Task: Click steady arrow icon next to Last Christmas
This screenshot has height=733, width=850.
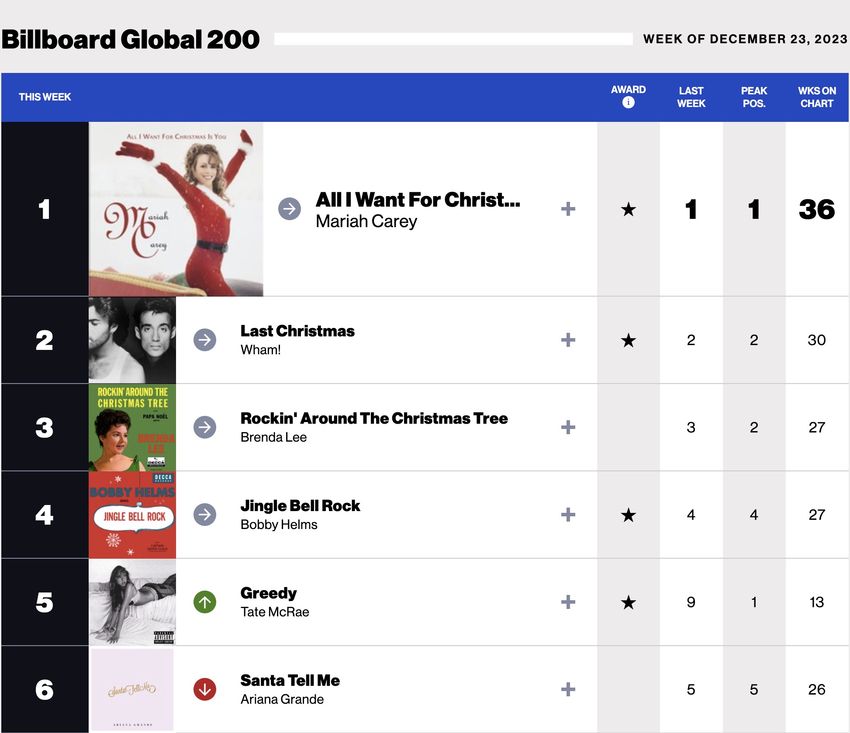Action: click(204, 340)
